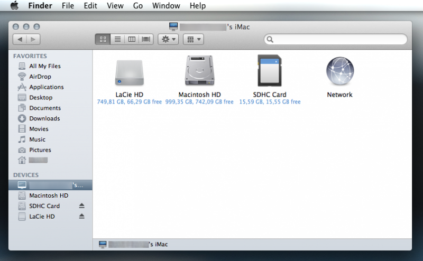
Task: Open the item arrangement dropdown
Action: (194, 40)
